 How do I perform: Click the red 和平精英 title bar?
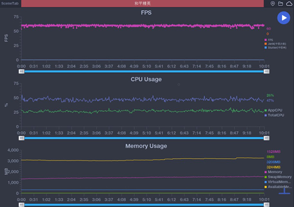pos(146,3)
